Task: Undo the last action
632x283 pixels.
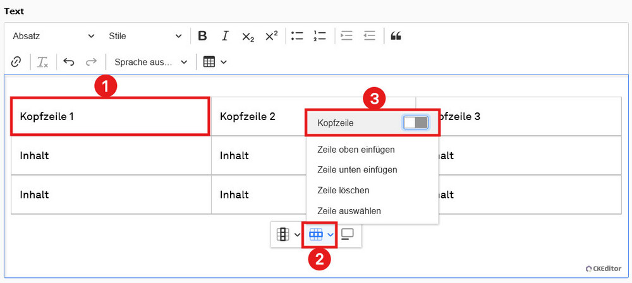Action: [69, 62]
